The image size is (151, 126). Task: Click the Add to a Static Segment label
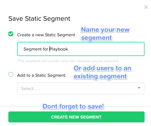click(41, 75)
